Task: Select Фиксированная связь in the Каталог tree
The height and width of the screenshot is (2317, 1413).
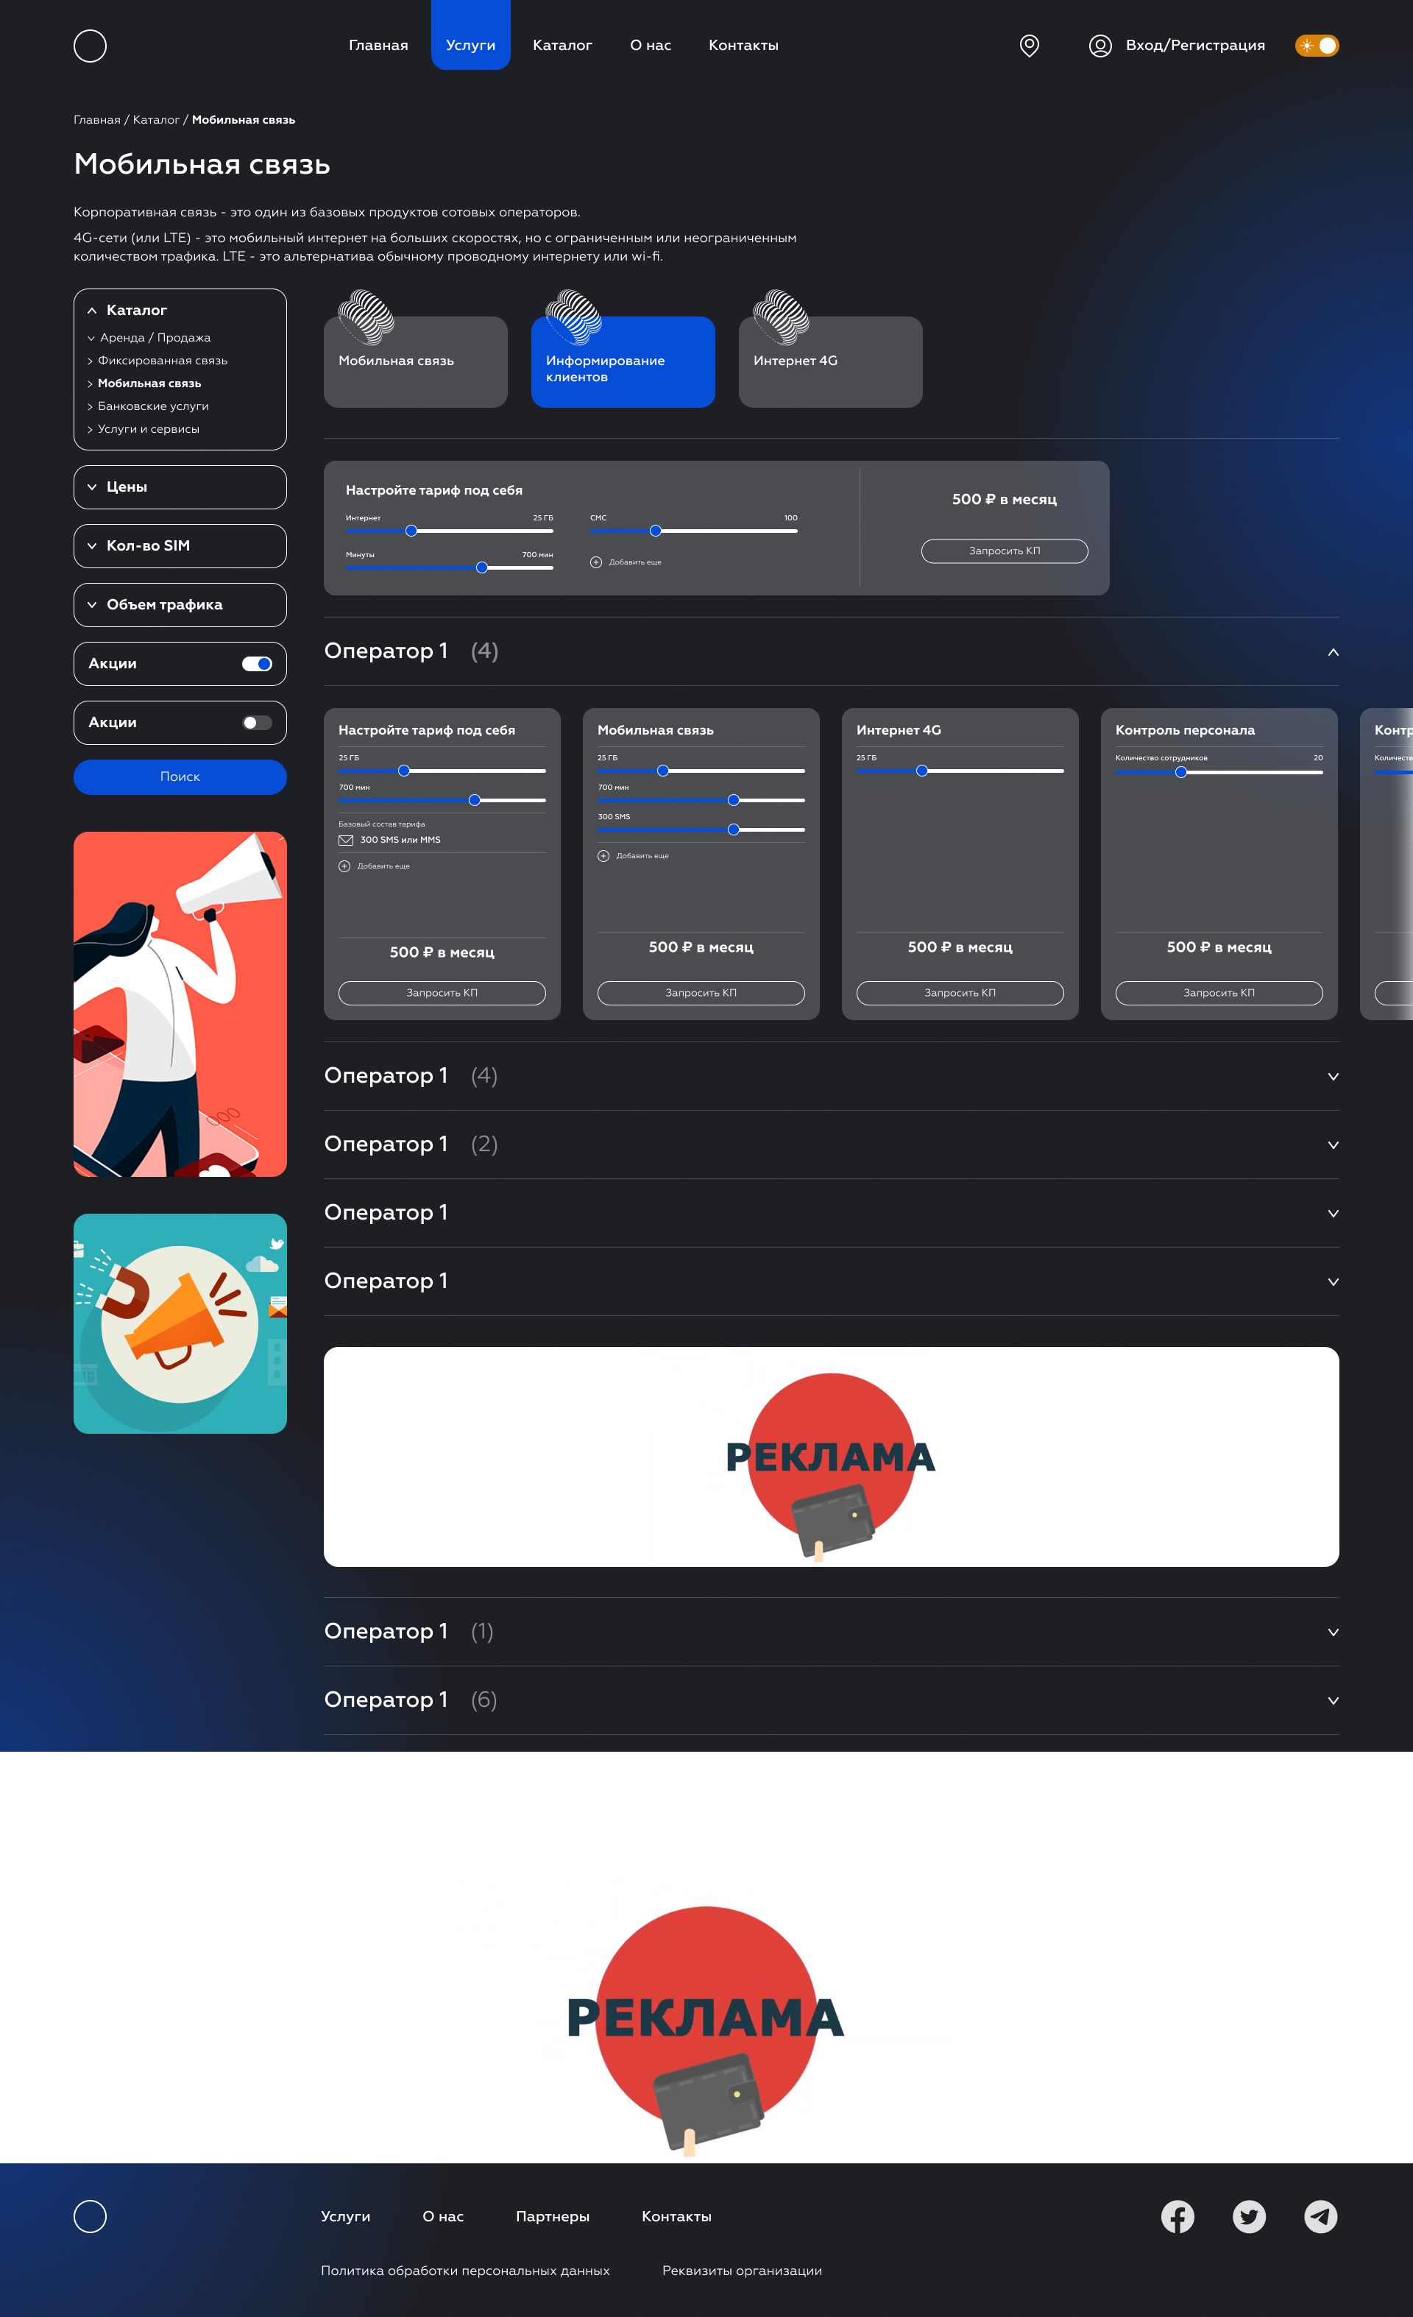Action: pos(163,360)
